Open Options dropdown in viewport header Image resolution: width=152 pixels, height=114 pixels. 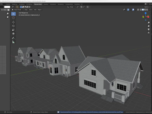point(147,7)
